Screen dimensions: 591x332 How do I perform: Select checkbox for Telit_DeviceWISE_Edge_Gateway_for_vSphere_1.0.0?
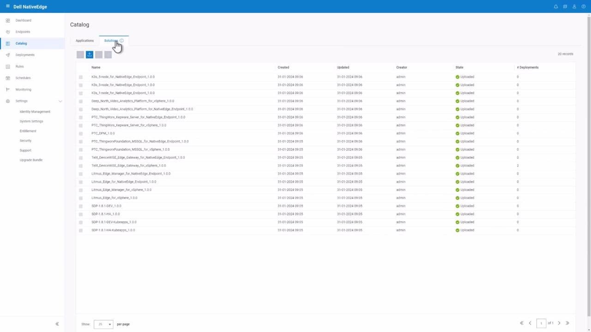(81, 166)
